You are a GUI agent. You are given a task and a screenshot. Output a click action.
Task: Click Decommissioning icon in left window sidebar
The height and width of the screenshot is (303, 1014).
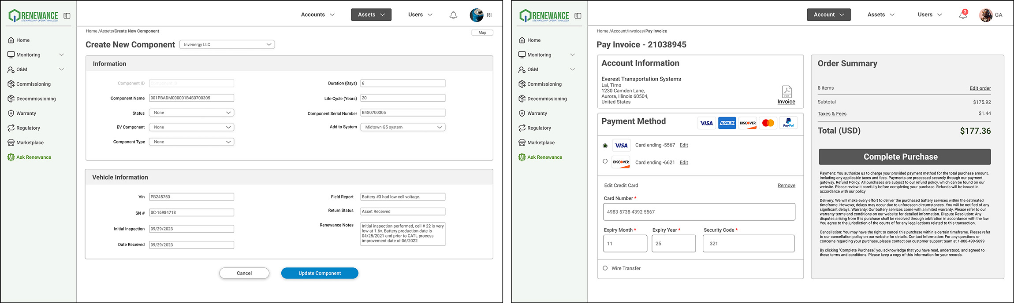[11, 99]
